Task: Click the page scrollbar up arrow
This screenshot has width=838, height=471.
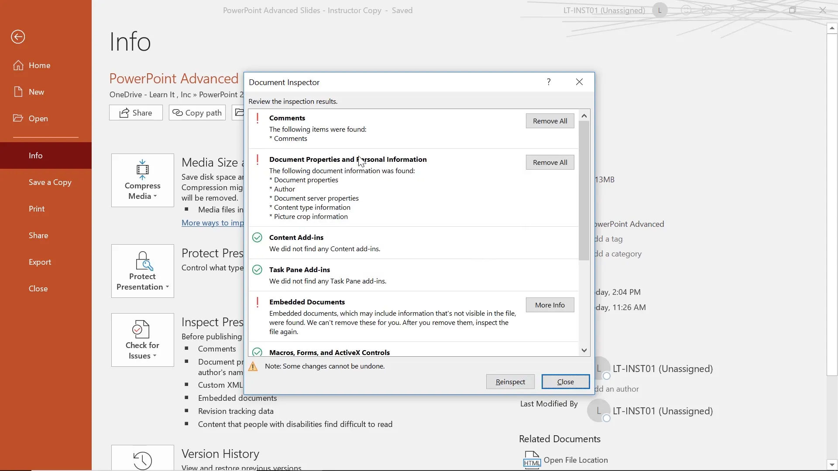Action: tap(832, 28)
